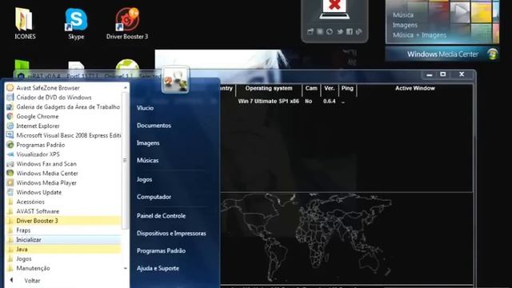Click the Active Window column header

tap(414, 88)
